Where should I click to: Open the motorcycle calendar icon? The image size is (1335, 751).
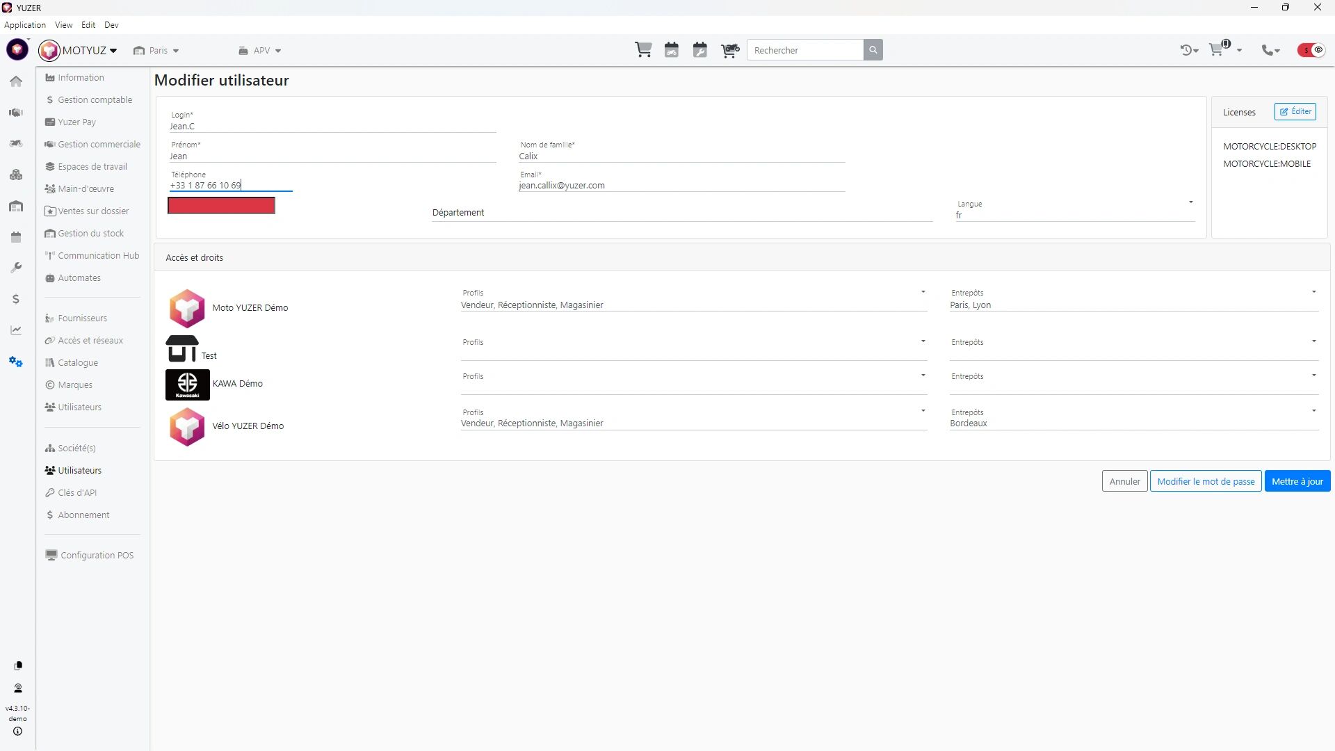672,50
